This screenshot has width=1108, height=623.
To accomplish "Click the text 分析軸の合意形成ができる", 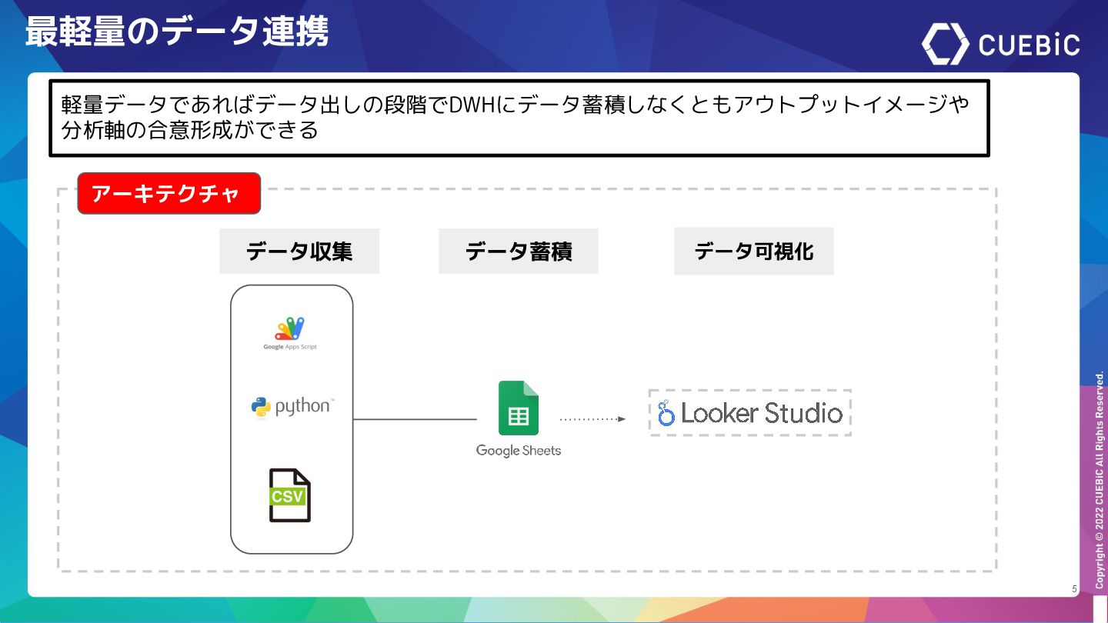I will point(190,130).
